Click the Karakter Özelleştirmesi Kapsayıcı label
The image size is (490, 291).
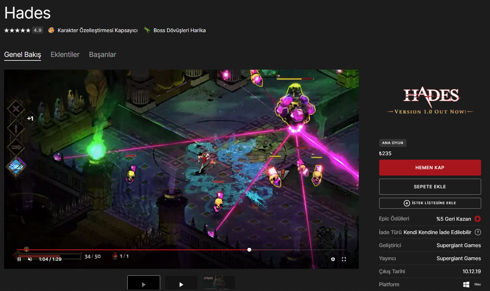click(97, 31)
